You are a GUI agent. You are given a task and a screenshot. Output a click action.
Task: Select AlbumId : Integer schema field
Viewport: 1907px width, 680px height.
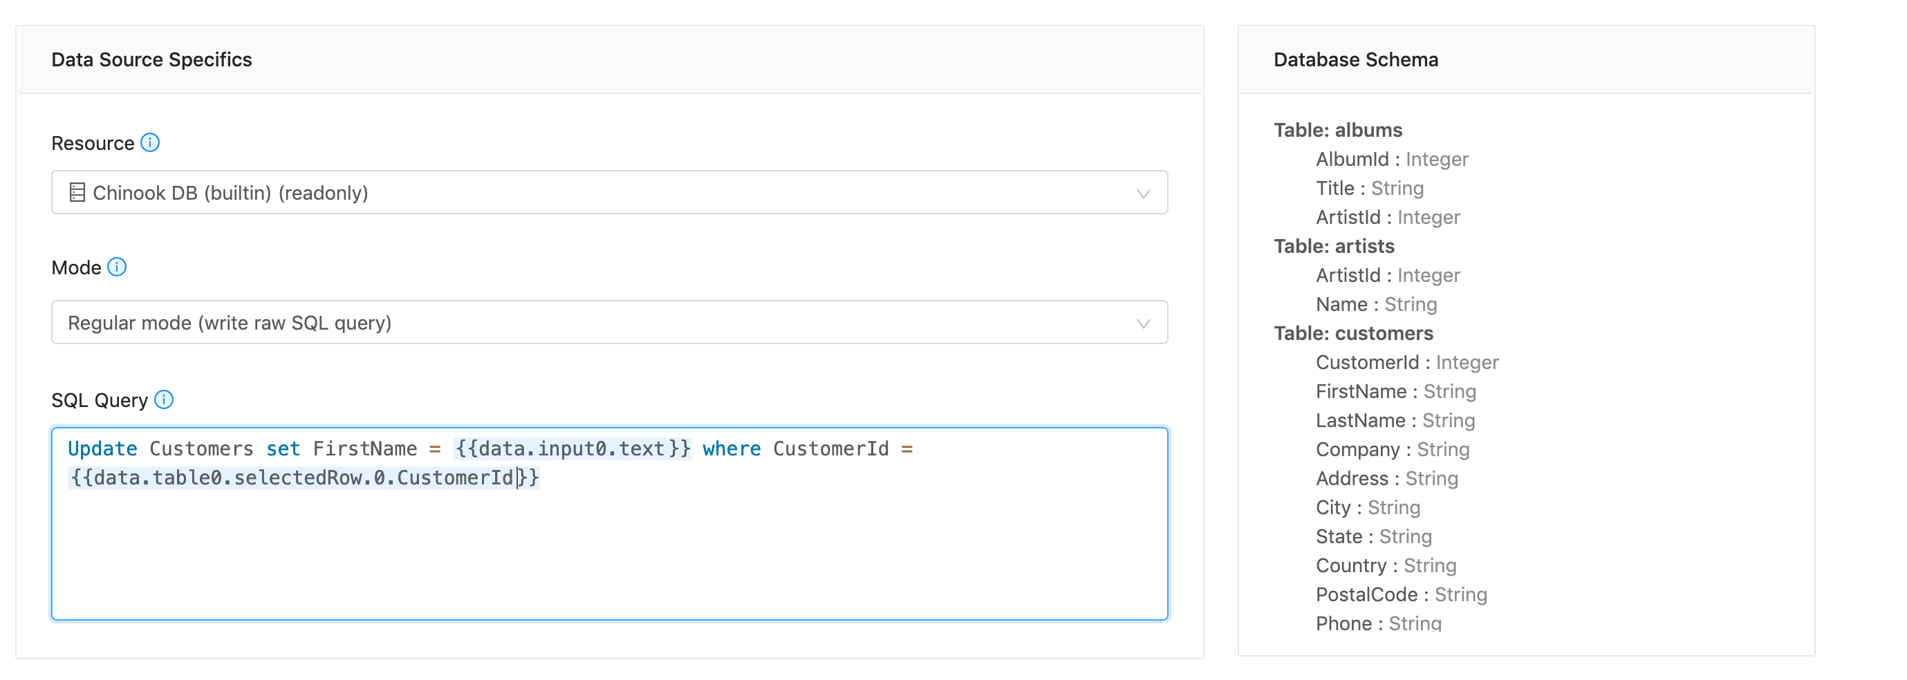pyautogui.click(x=1392, y=159)
